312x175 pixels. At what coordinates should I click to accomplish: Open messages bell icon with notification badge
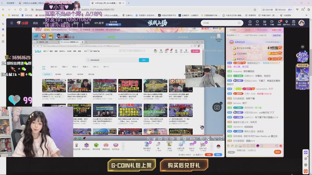pos(279,23)
